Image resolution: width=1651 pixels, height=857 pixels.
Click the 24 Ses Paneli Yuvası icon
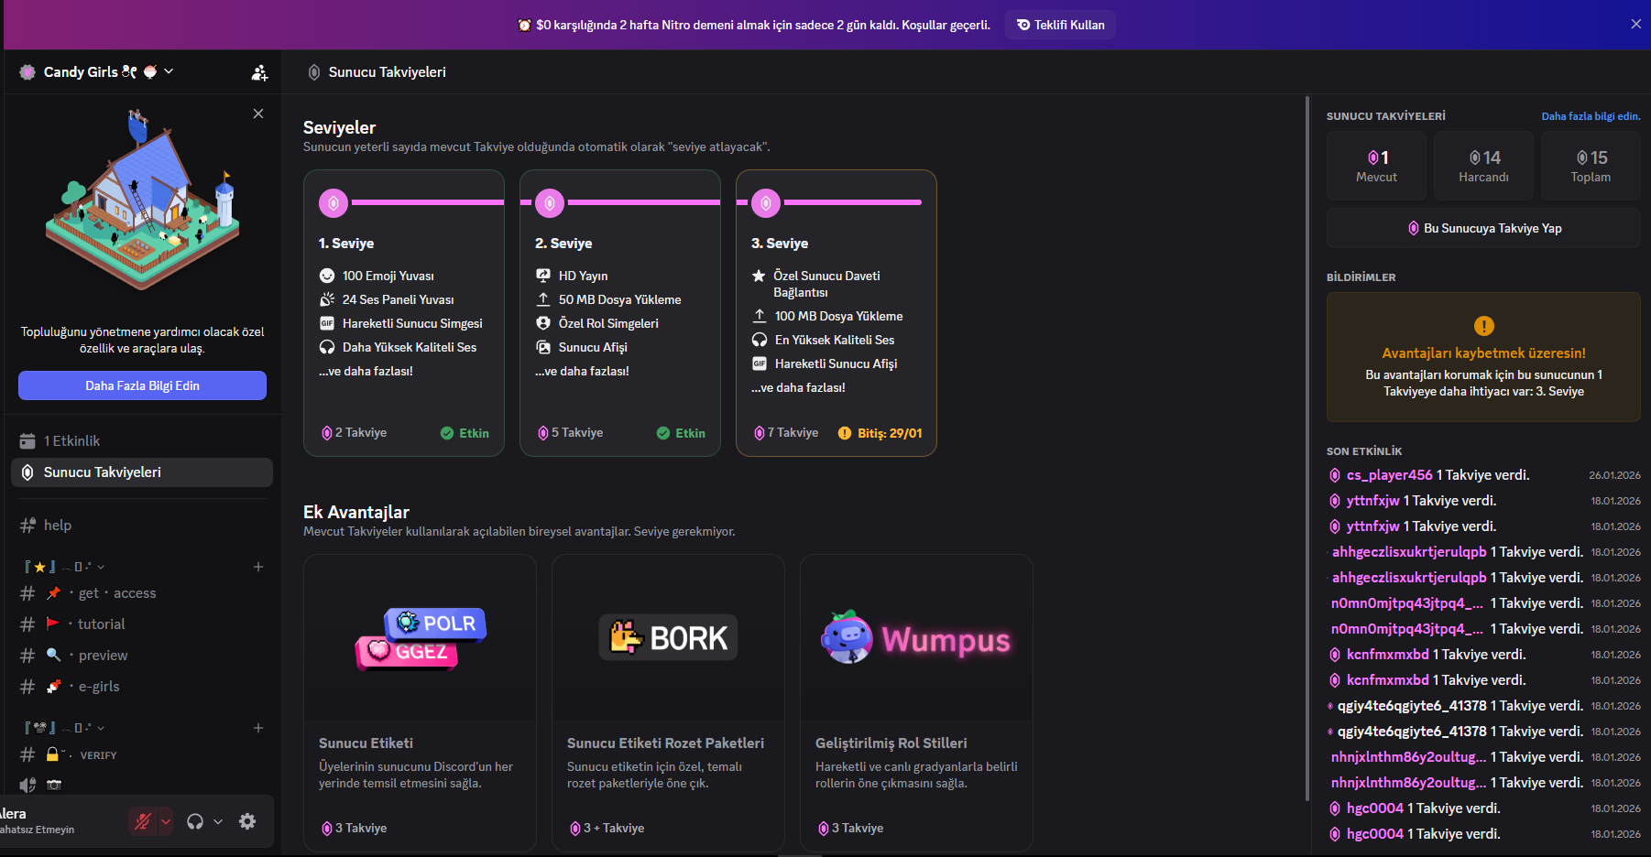(x=327, y=299)
